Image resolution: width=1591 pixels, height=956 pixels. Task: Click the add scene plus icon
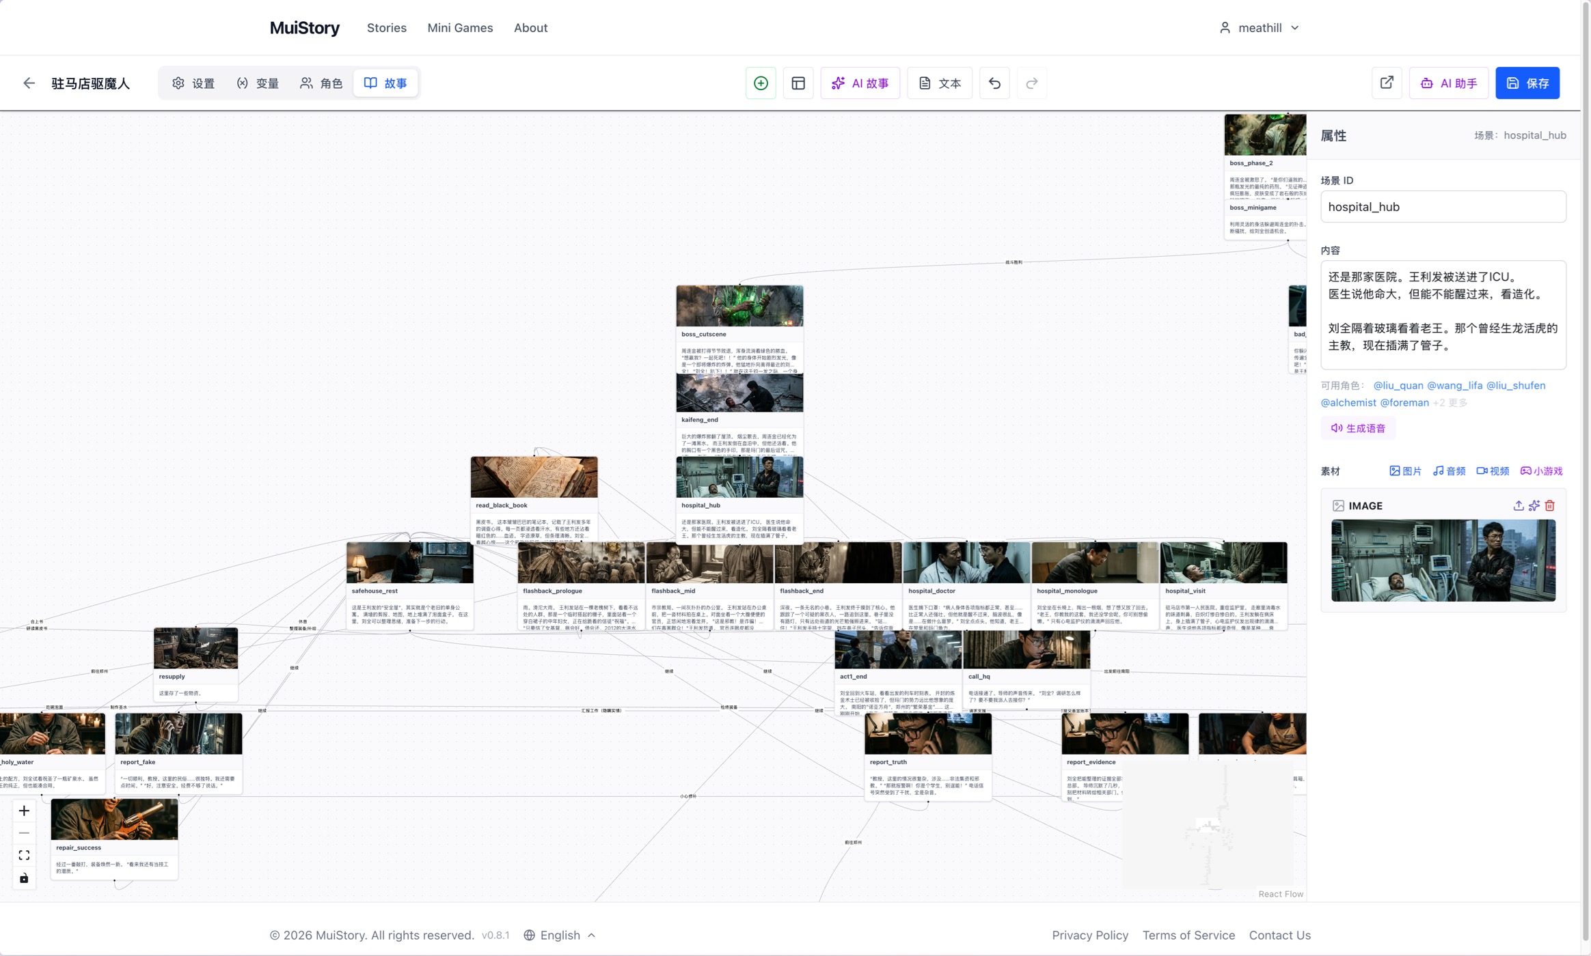pyautogui.click(x=761, y=83)
